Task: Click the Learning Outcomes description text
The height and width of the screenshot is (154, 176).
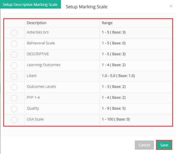Action: point(44,65)
